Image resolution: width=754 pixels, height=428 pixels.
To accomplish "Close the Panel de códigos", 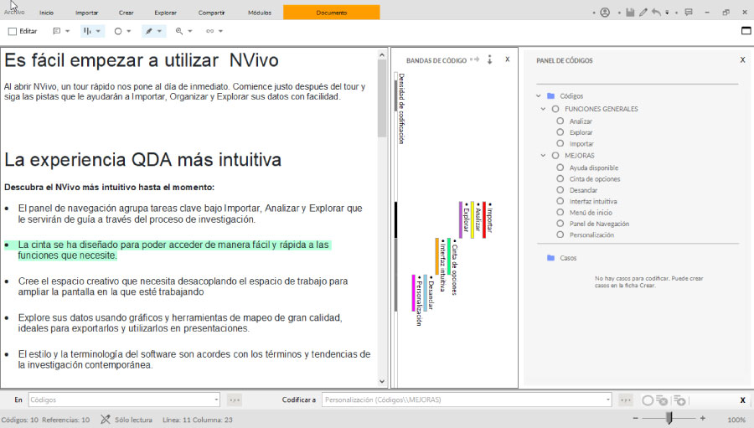I will coord(742,60).
